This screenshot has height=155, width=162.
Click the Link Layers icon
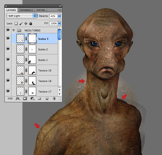pyautogui.click(x=10, y=98)
